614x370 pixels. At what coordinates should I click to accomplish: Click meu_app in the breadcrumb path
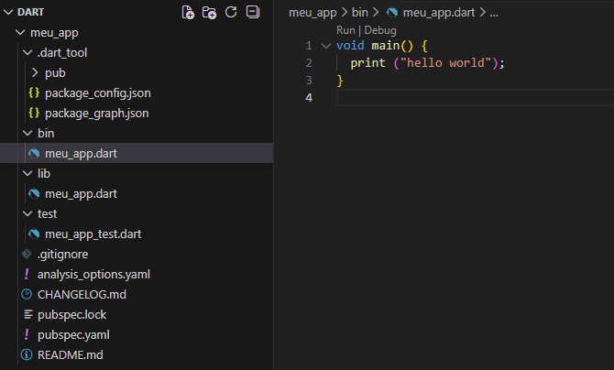[x=312, y=13]
